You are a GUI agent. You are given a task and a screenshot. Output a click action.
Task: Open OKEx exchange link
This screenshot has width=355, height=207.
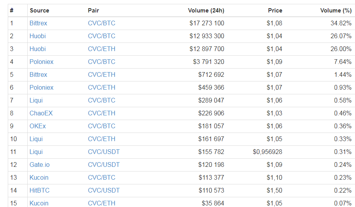pos(37,126)
